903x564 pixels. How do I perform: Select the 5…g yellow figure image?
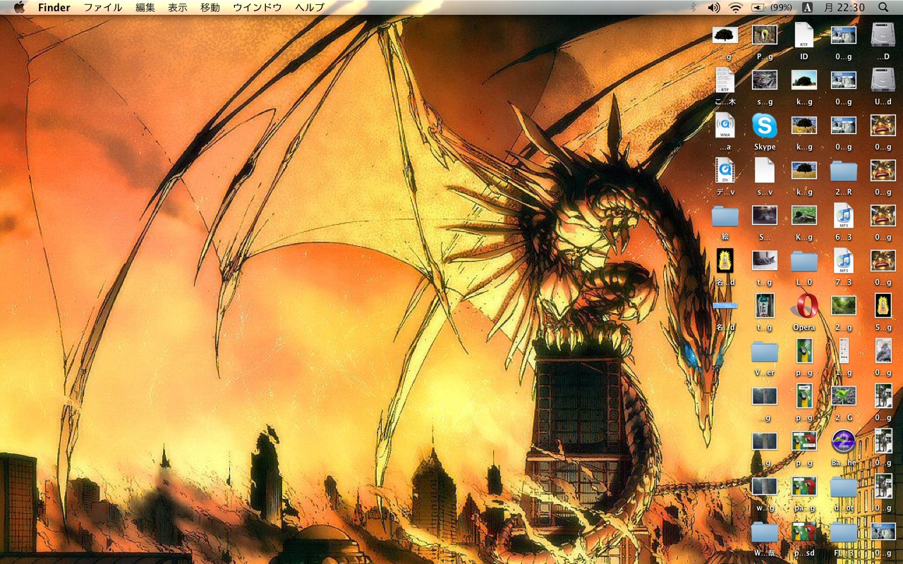pos(883,306)
